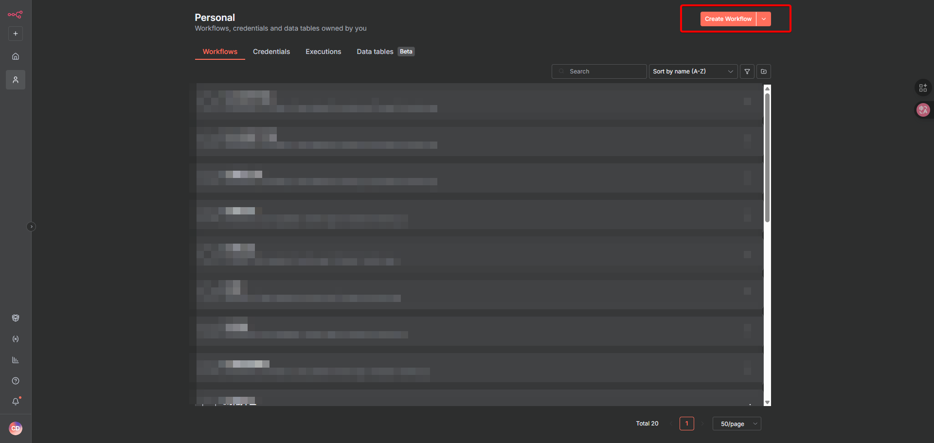Viewport: 934px width, 443px height.
Task: Open the Templates box icon in the sidebar
Action: 16,318
